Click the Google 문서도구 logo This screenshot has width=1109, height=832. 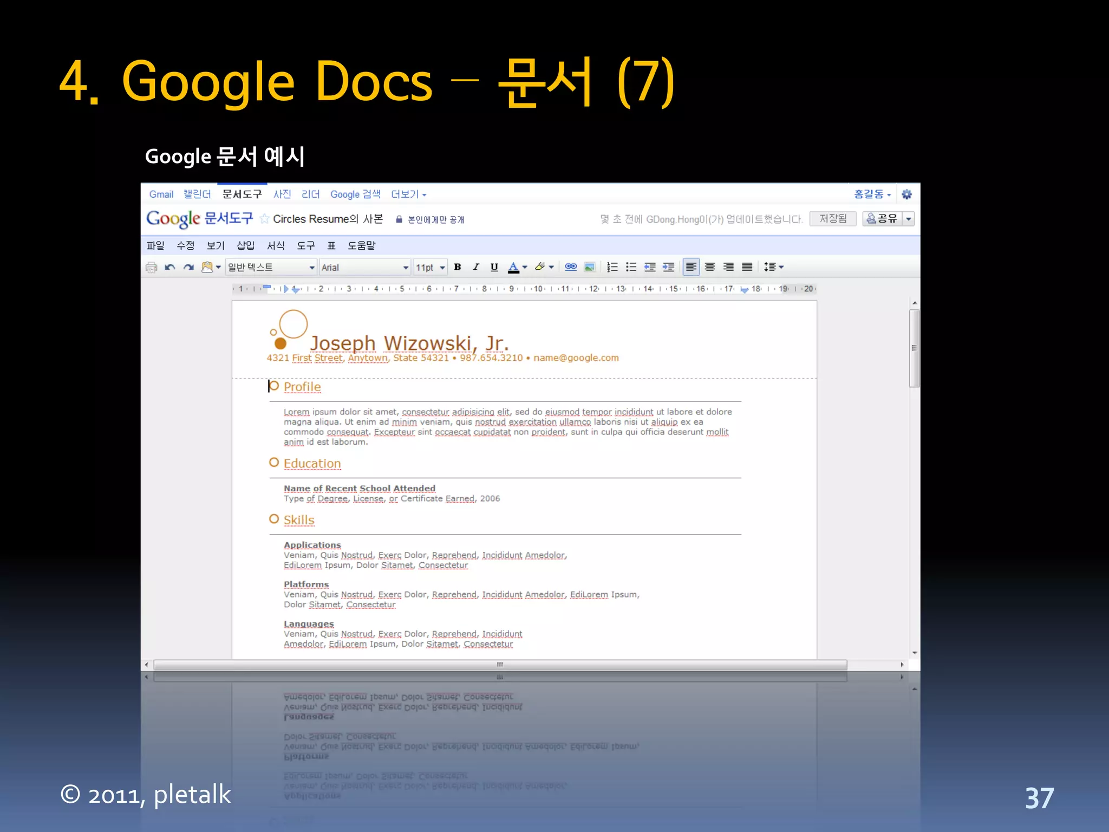pyautogui.click(x=200, y=218)
